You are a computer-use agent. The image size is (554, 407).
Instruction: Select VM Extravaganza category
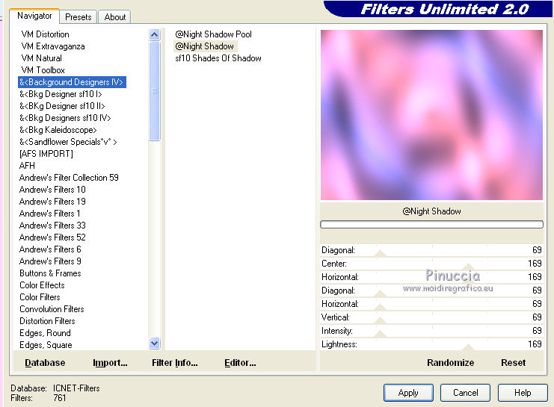point(53,46)
